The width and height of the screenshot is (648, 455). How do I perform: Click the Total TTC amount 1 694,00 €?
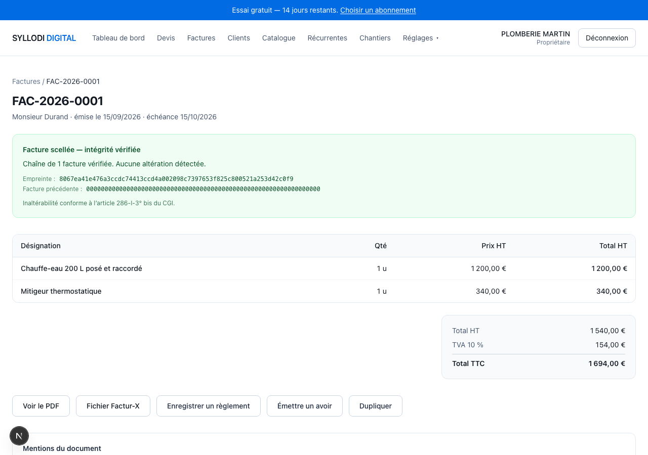[x=606, y=363]
